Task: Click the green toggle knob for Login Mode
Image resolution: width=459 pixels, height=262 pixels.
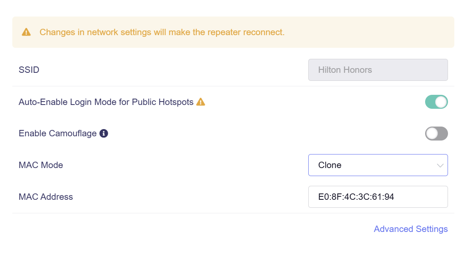Action: [441, 102]
